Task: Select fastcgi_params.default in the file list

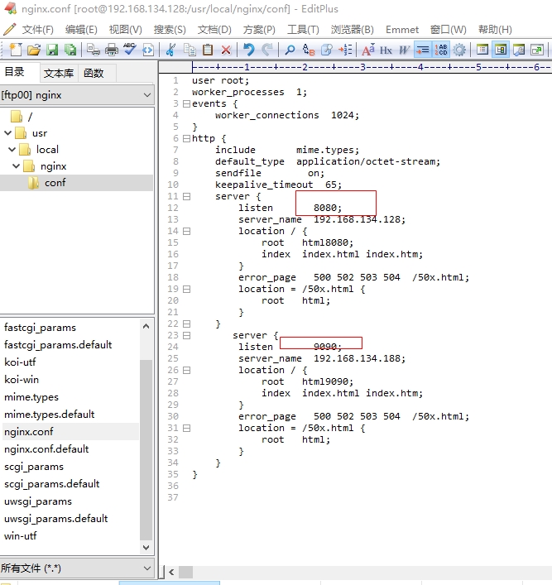Action: click(58, 345)
